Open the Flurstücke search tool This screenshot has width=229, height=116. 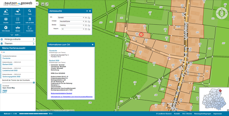click(x=18, y=12)
